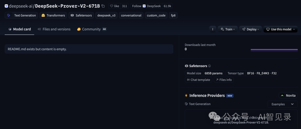Select the Text Generation tag
The image size is (301, 129).
point(21,15)
